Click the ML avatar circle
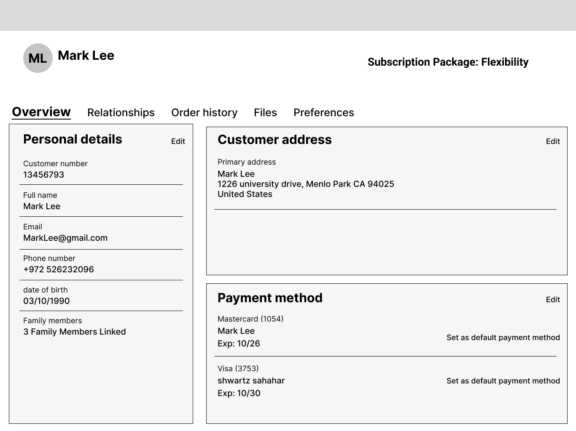576x431 pixels. [38, 58]
